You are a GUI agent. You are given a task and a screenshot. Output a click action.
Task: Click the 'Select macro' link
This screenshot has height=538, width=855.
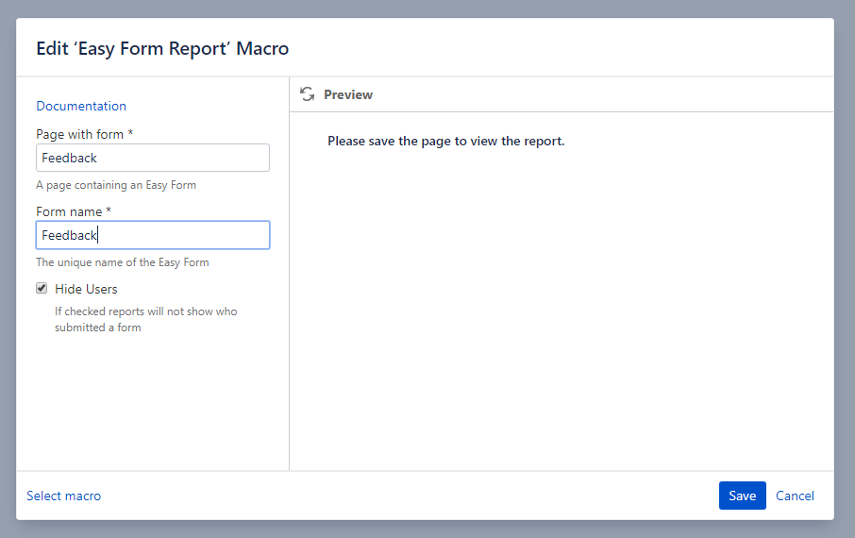(64, 496)
